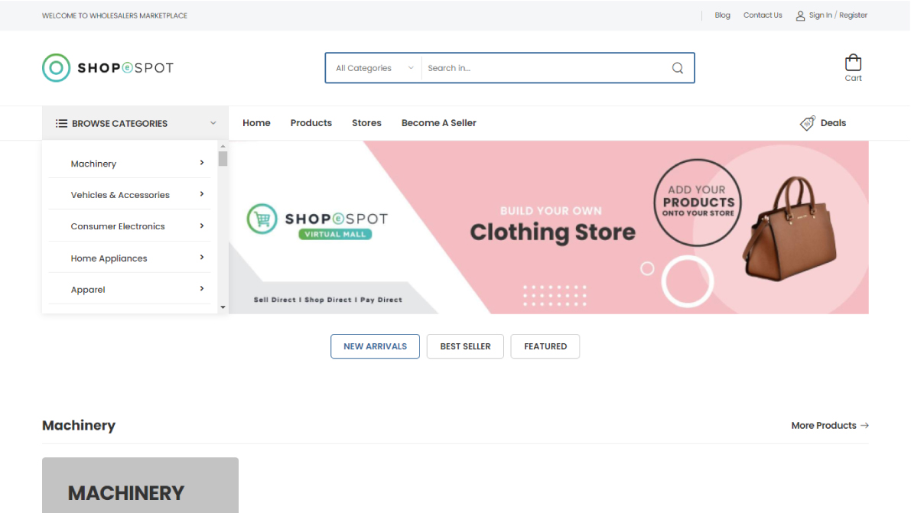This screenshot has height=513, width=911.
Task: Collapse the Browse Categories chevron
Action: 213,123
